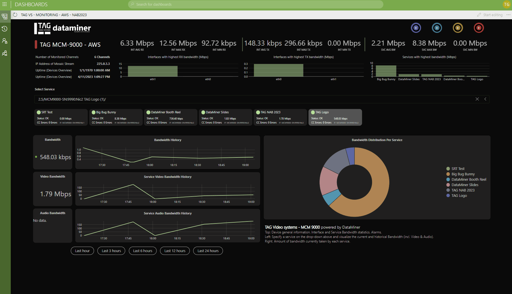This screenshot has height=294, width=512.
Task: Open the shared users icon in sidebar
Action: [5, 53]
